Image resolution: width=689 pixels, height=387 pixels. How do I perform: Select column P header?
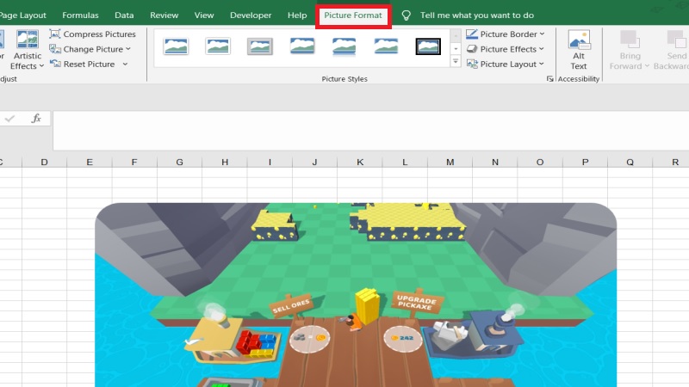tap(586, 162)
